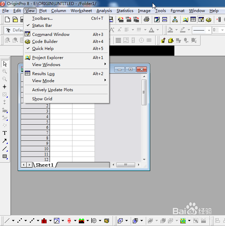Select row 7 header in worksheet
This screenshot has width=225, height=226.
(35, 132)
